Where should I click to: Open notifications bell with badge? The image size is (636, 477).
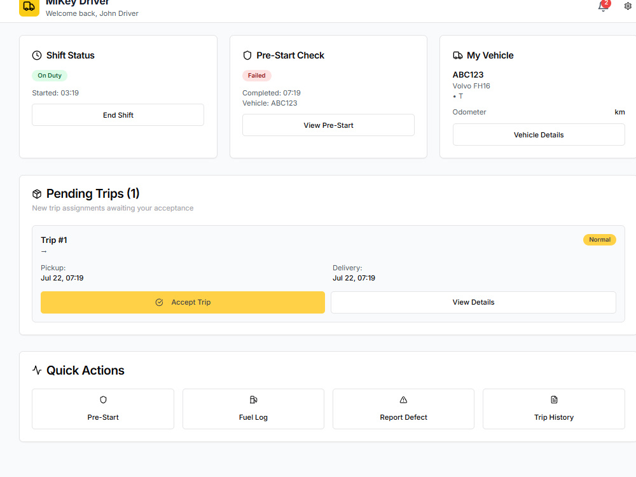tap(603, 6)
